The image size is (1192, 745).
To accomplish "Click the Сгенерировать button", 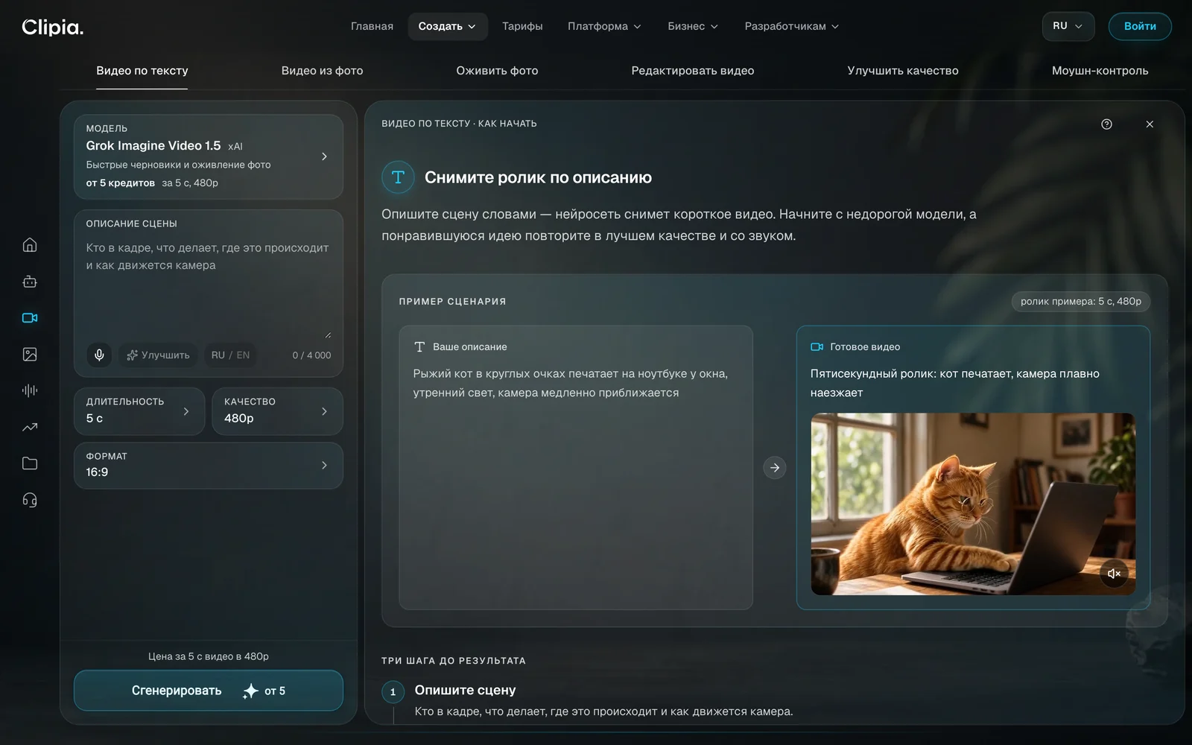I will click(209, 691).
